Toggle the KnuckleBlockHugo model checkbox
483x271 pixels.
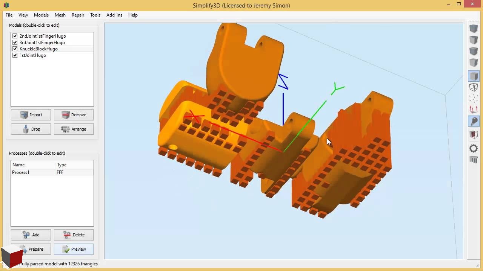(15, 49)
